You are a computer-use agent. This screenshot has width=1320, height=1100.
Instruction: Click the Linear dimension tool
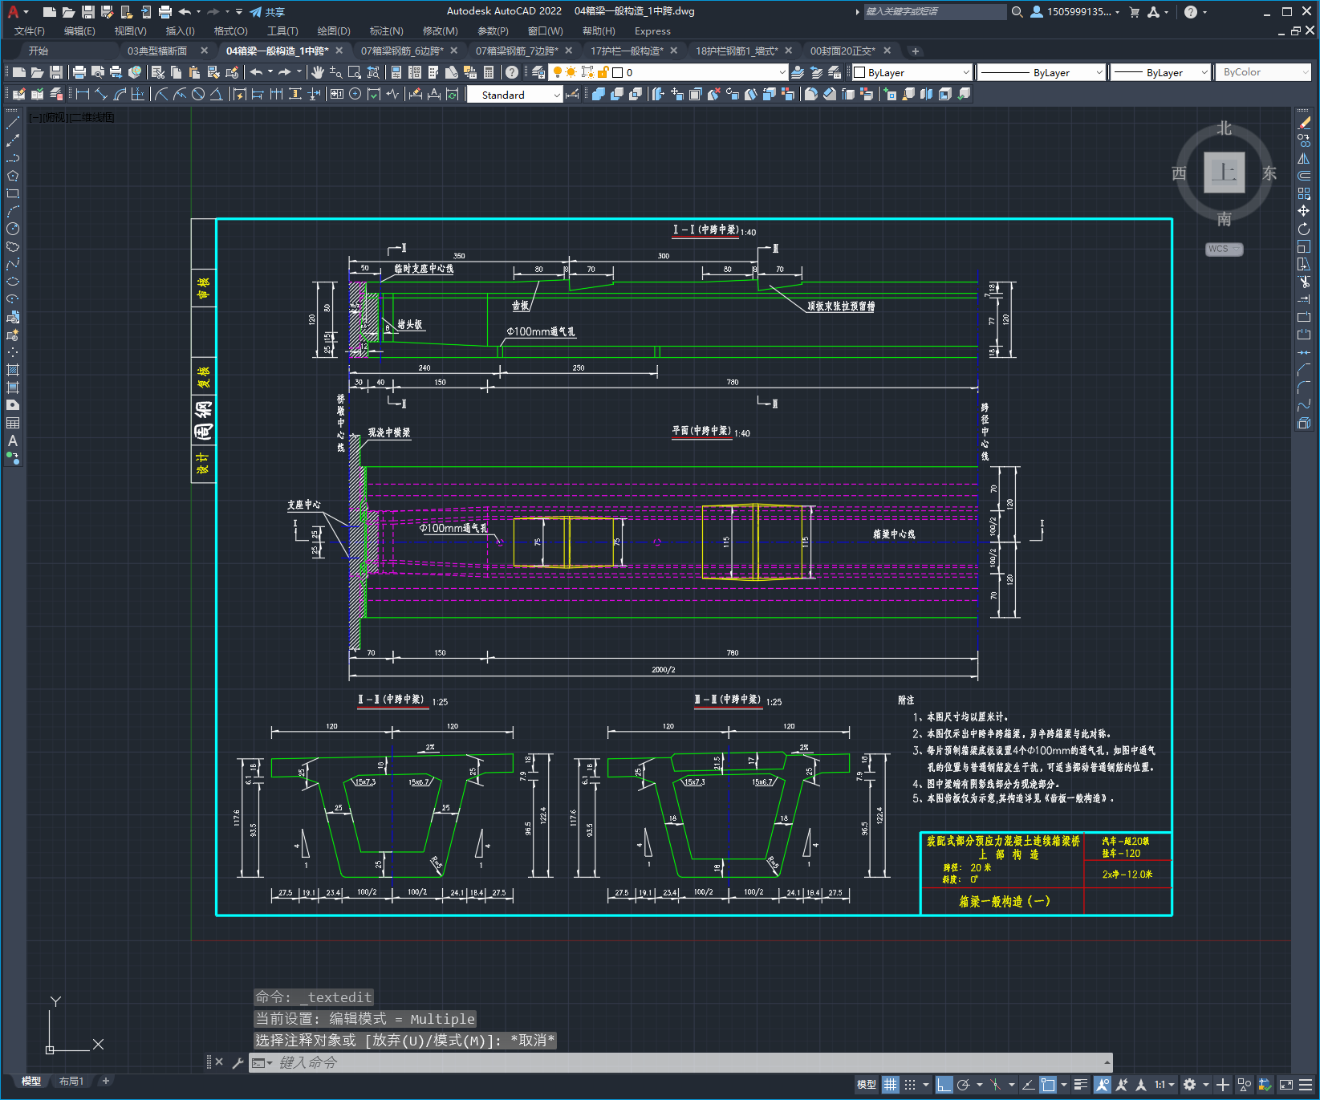(83, 94)
